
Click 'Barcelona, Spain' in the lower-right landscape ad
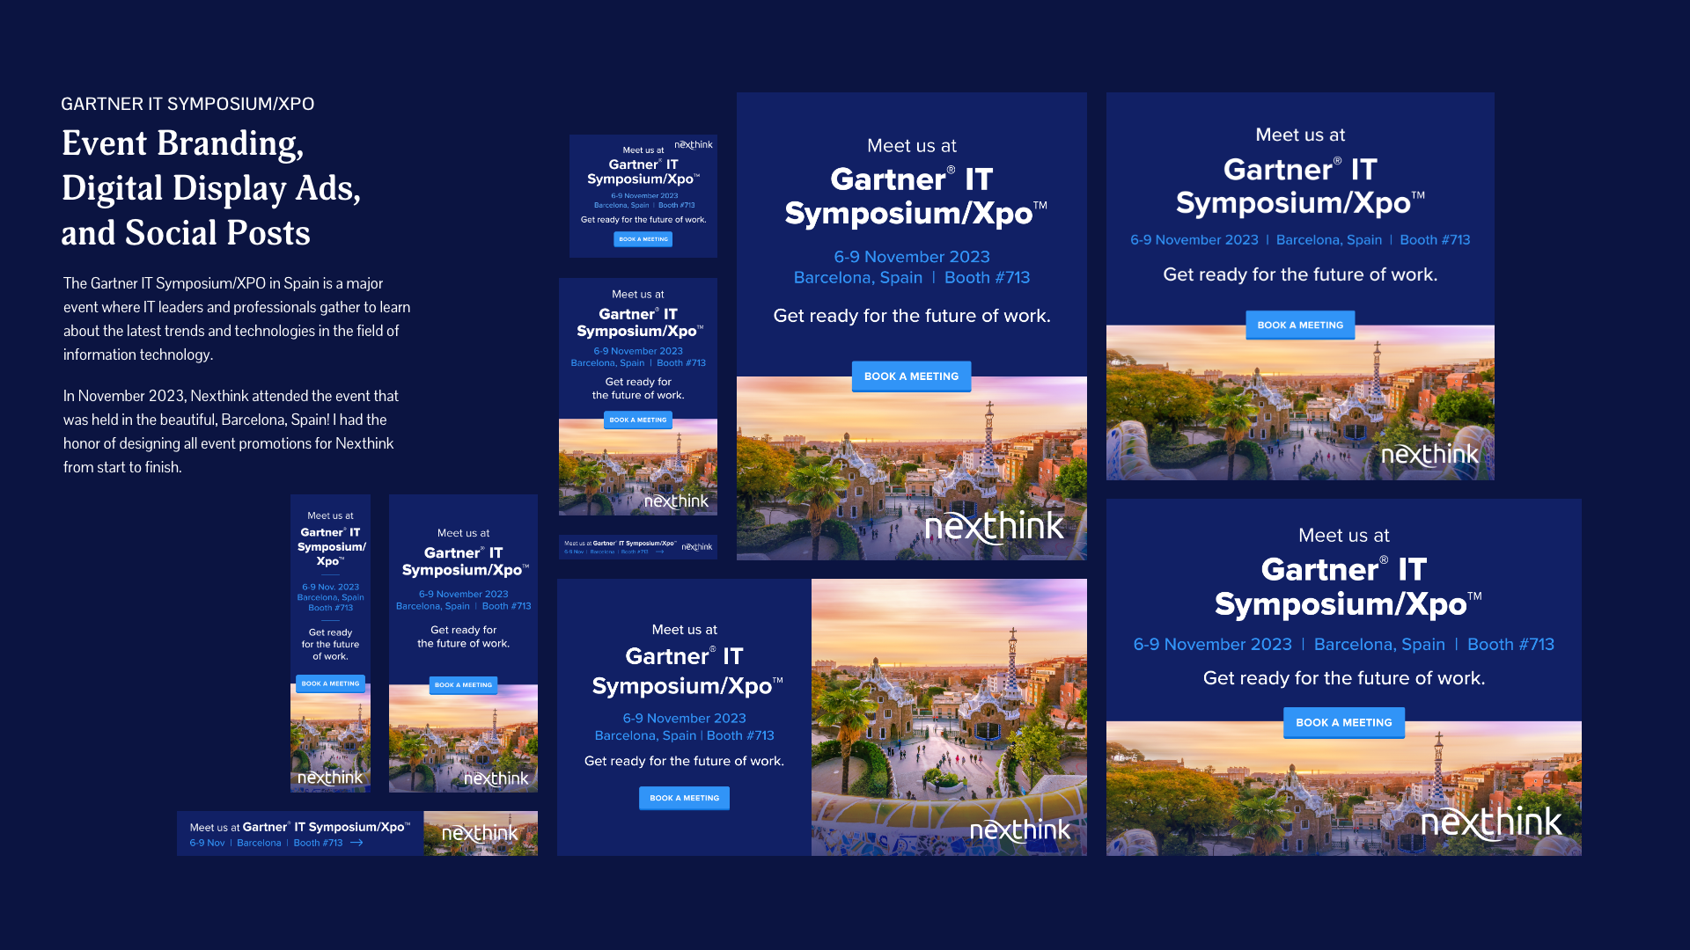click(x=1379, y=645)
